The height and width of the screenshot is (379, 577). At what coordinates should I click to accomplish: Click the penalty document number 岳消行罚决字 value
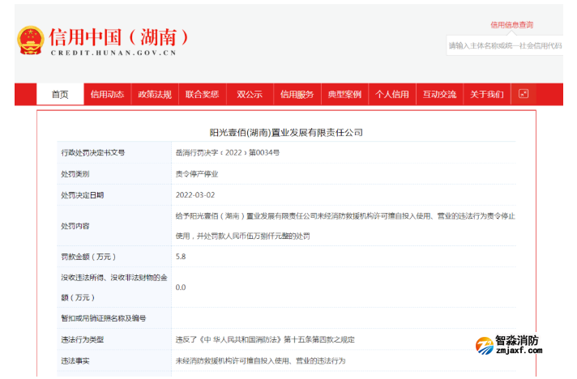tap(227, 152)
